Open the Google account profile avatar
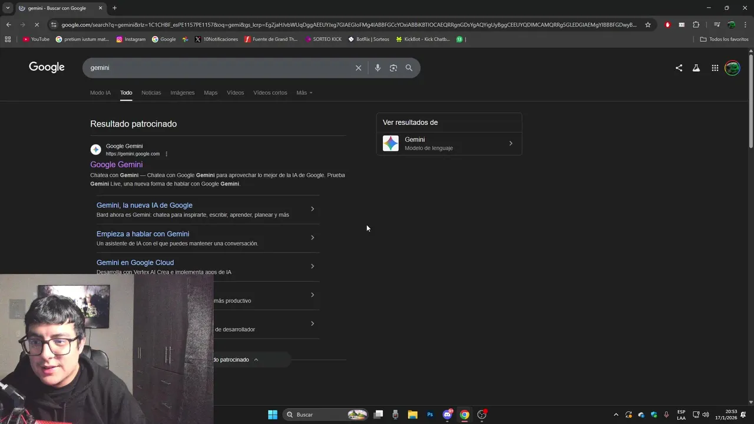This screenshot has width=754, height=424. [x=732, y=68]
